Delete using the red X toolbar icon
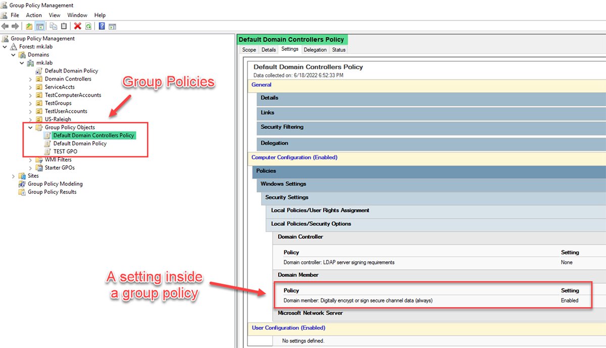This screenshot has width=606, height=348. [77, 26]
